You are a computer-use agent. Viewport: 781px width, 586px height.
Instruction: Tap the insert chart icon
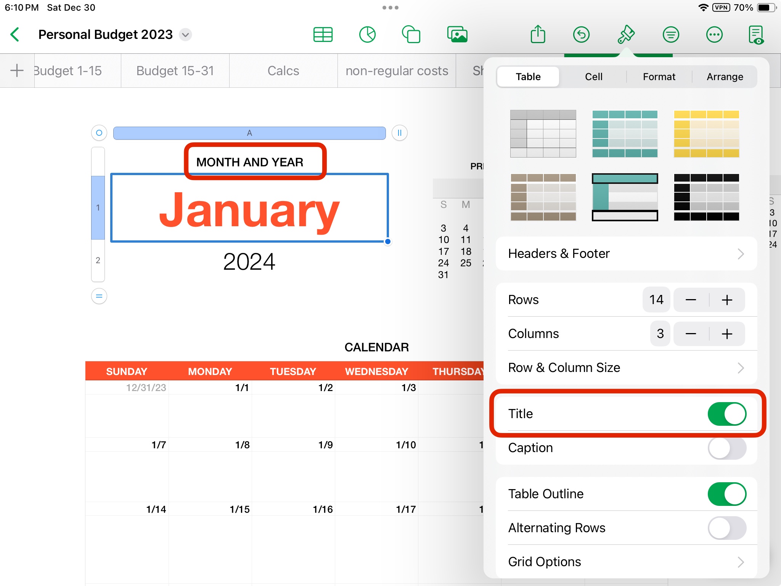click(x=367, y=35)
